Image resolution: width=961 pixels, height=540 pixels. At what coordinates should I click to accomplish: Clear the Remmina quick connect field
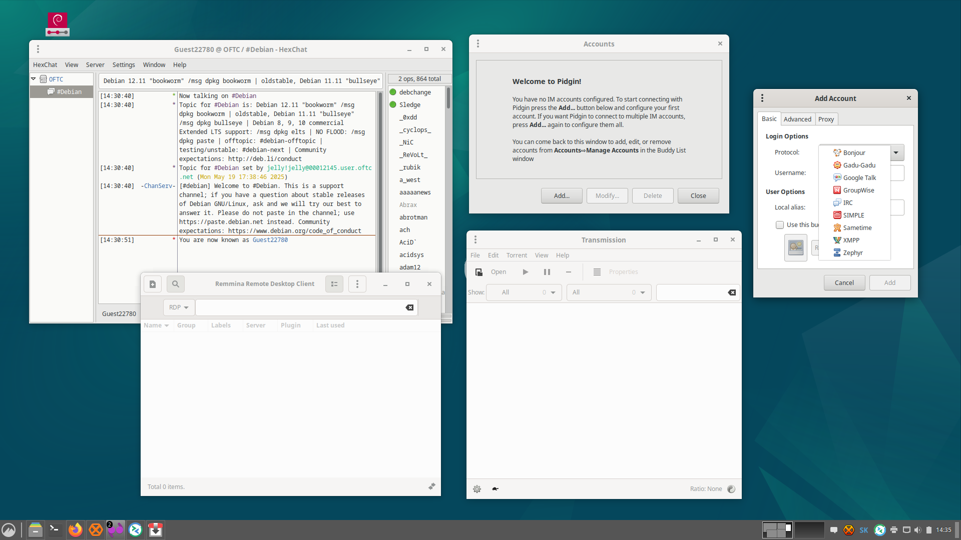[409, 307]
